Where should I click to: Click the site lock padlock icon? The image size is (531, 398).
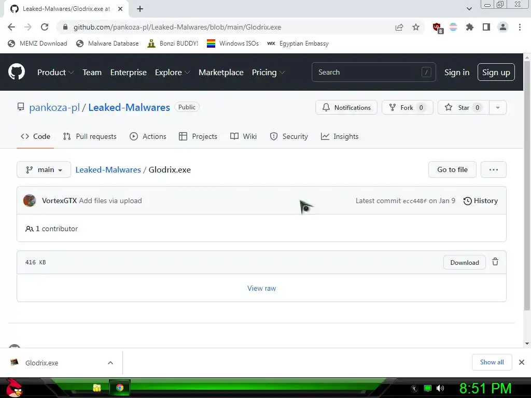pyautogui.click(x=65, y=27)
